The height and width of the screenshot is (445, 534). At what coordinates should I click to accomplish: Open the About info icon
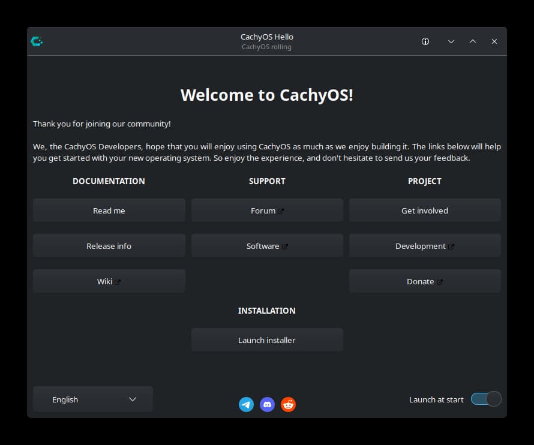[425, 41]
